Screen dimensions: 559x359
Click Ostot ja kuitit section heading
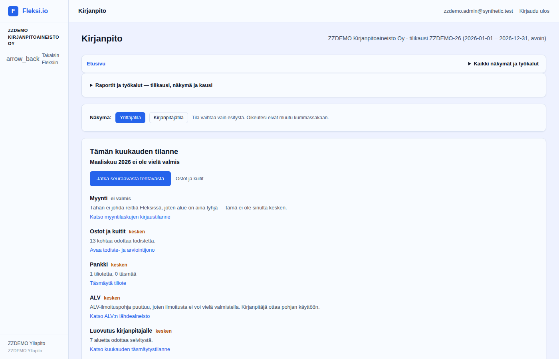(x=108, y=231)
